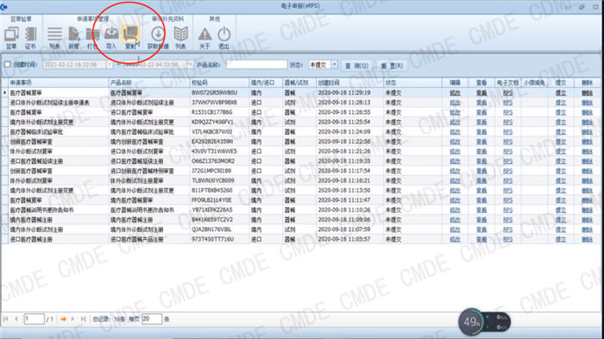Click the orange go-to-page arrow
This screenshot has height=339, width=604.
[63, 319]
